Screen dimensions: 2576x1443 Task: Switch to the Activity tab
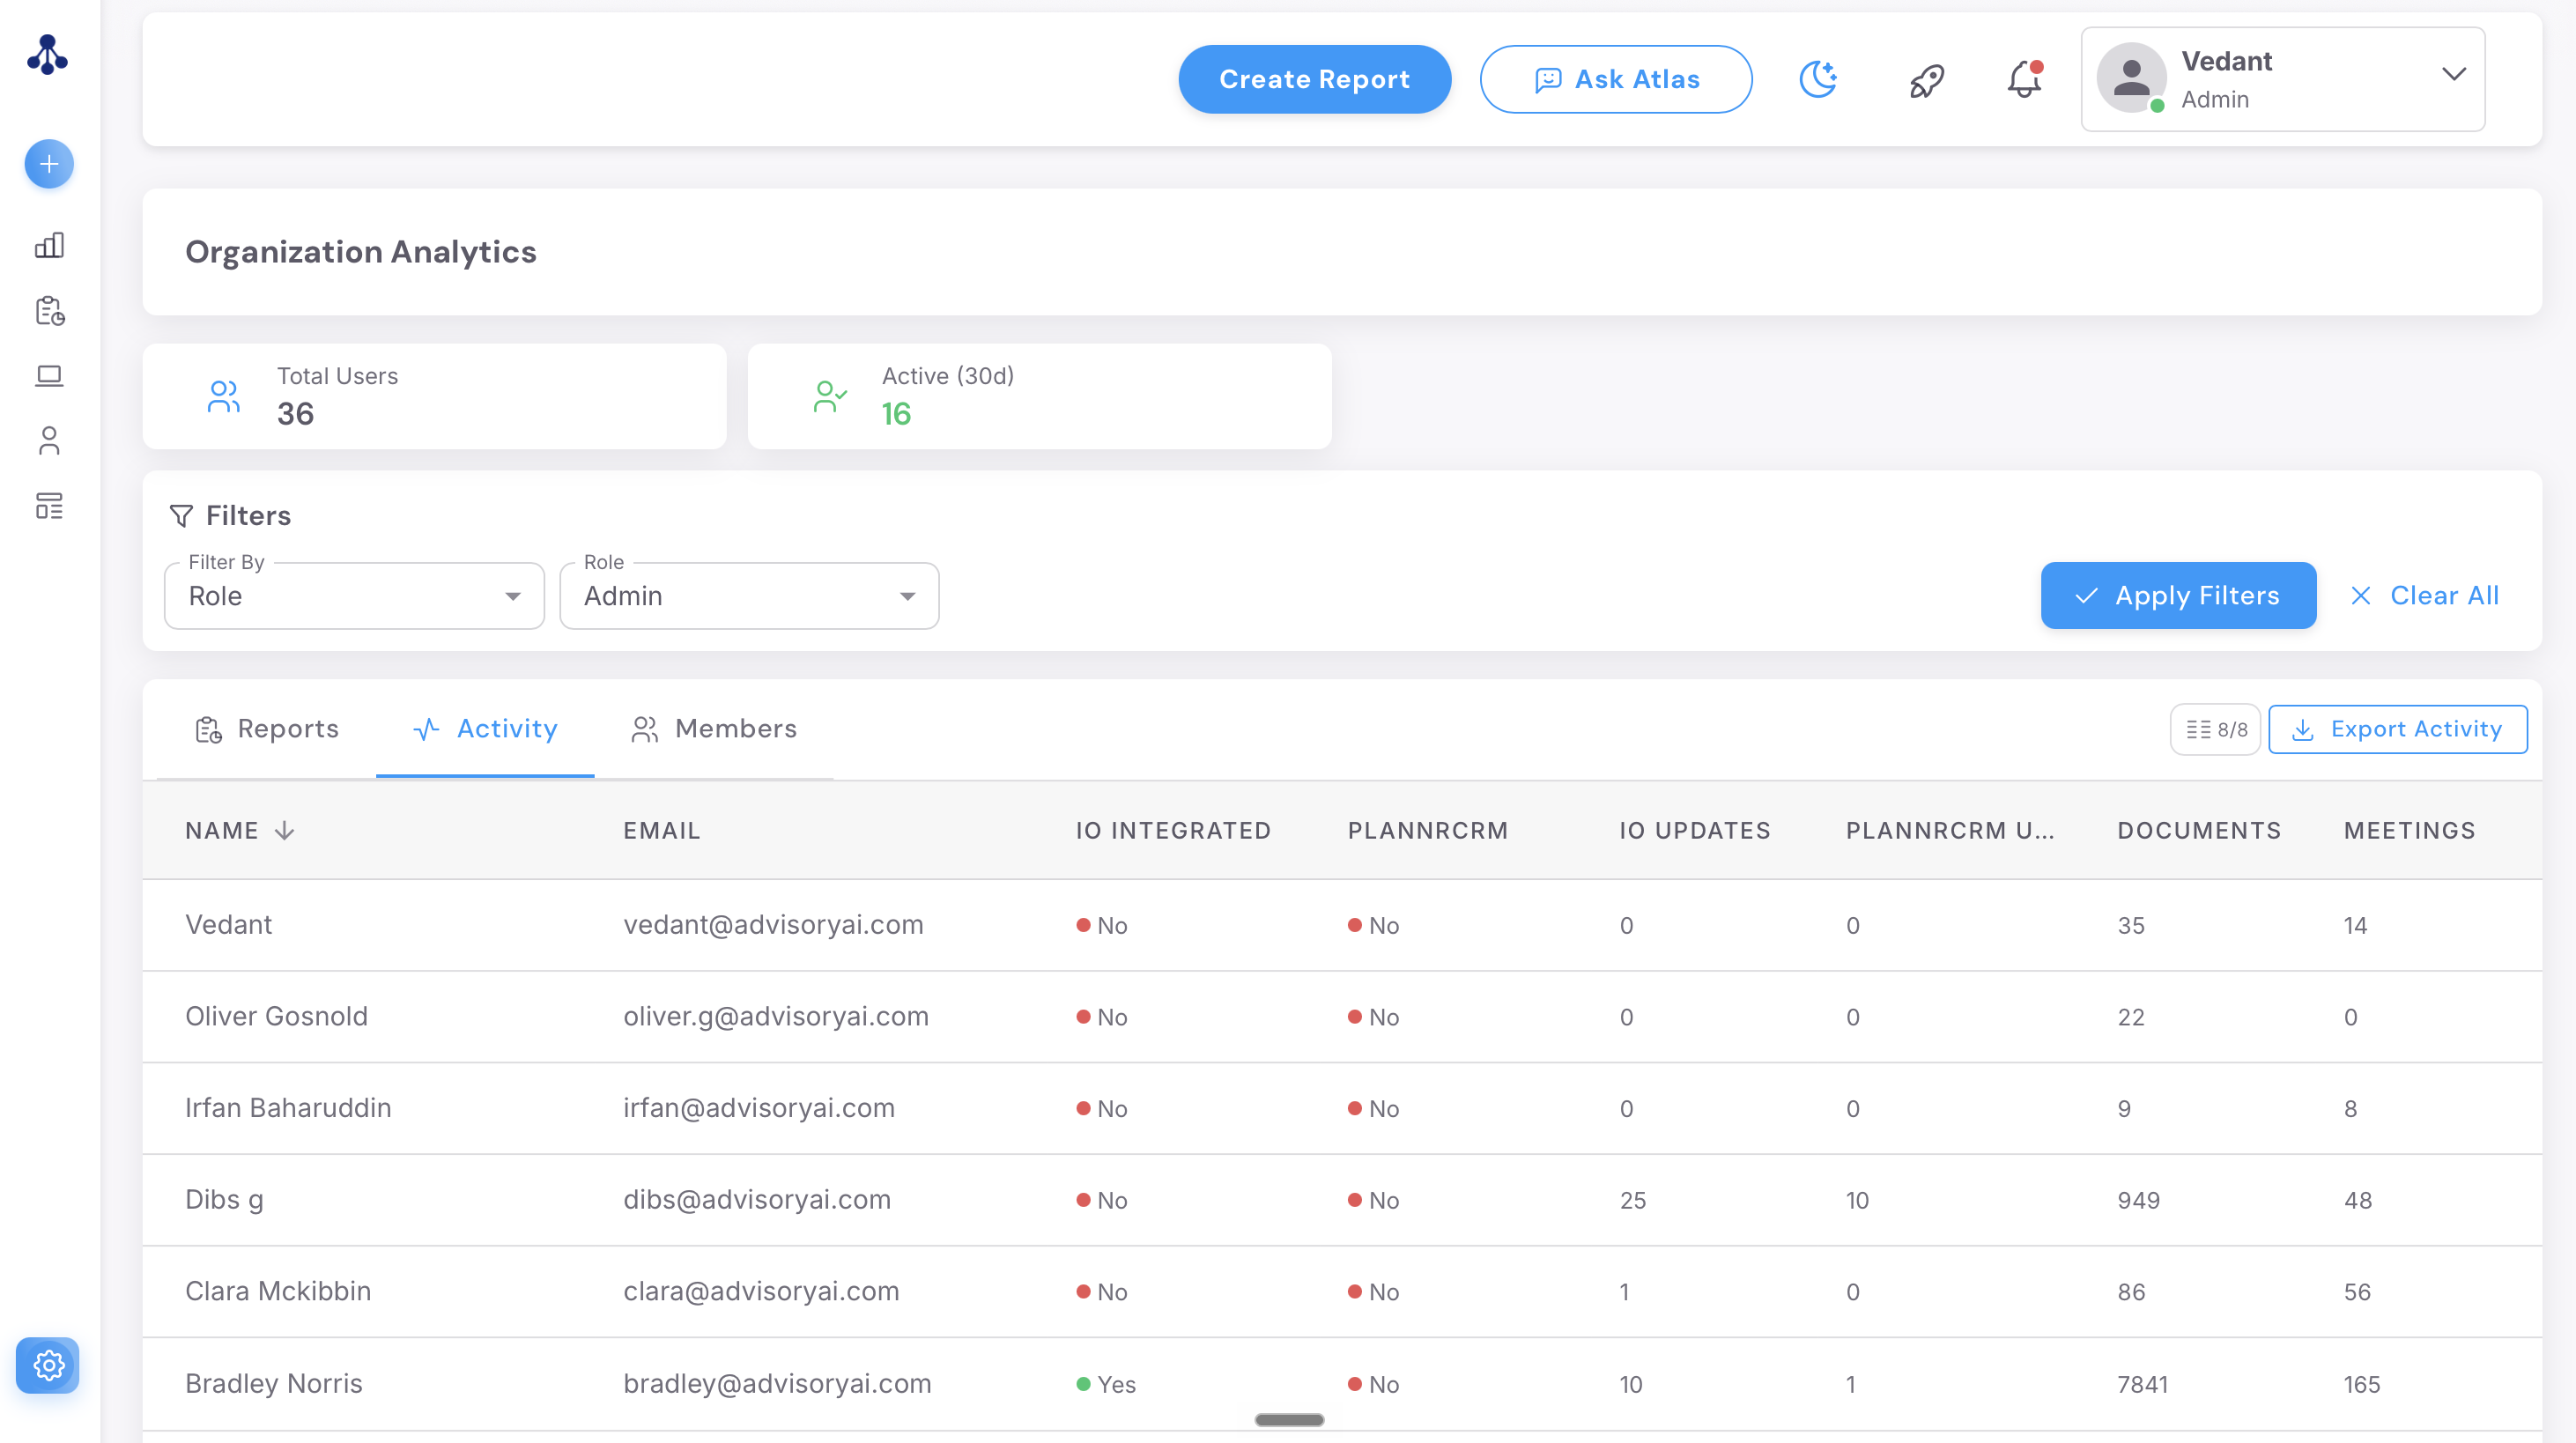click(x=485, y=729)
